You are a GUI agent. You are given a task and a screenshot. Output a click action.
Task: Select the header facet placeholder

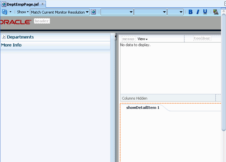42,21
